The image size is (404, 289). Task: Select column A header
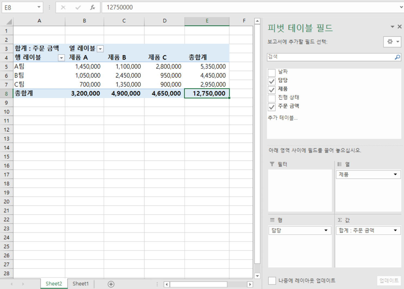pos(39,21)
